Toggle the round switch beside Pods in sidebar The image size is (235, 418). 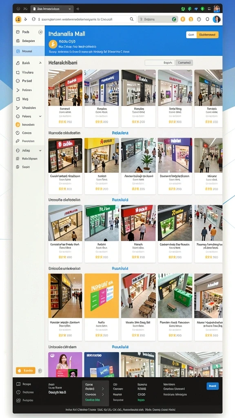[40, 32]
